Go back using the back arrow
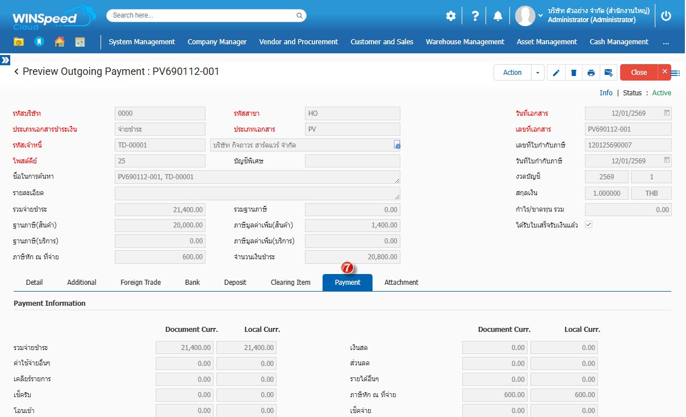Screen dimensions: 686x417 click(16, 72)
